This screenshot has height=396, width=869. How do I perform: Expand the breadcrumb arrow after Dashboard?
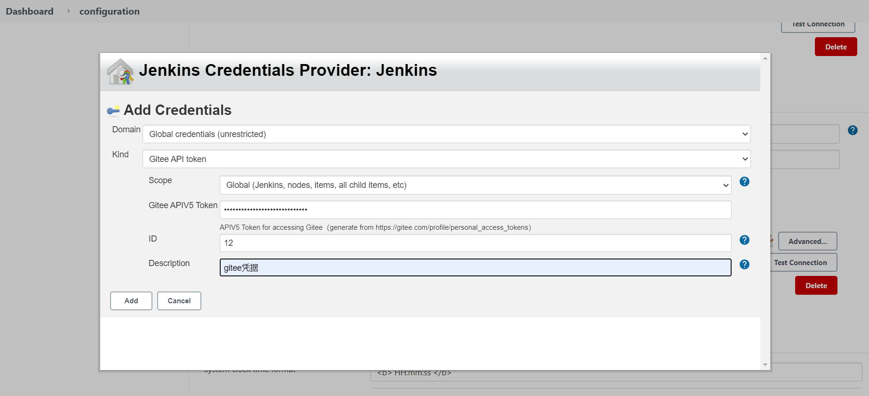point(68,11)
